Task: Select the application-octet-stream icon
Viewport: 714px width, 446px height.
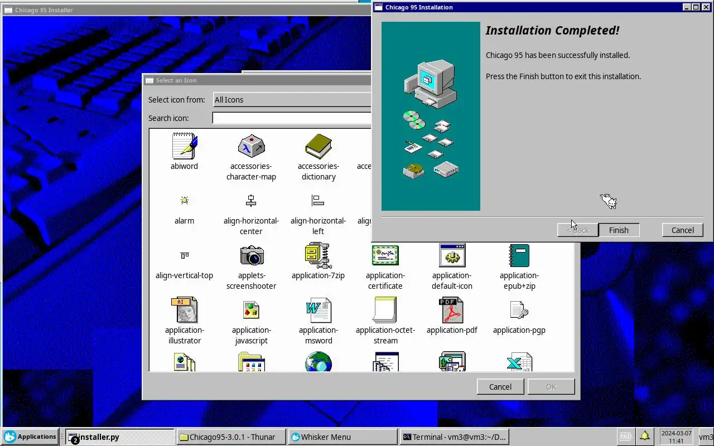Action: pos(385,309)
